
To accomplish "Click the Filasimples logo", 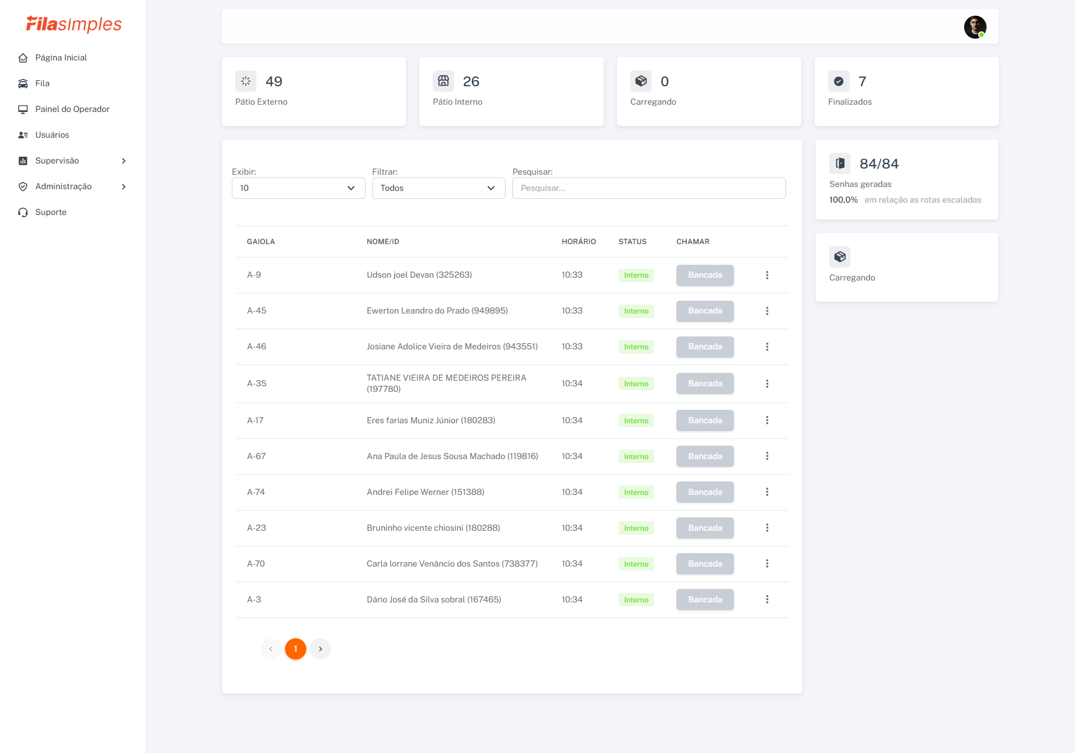I will point(73,24).
